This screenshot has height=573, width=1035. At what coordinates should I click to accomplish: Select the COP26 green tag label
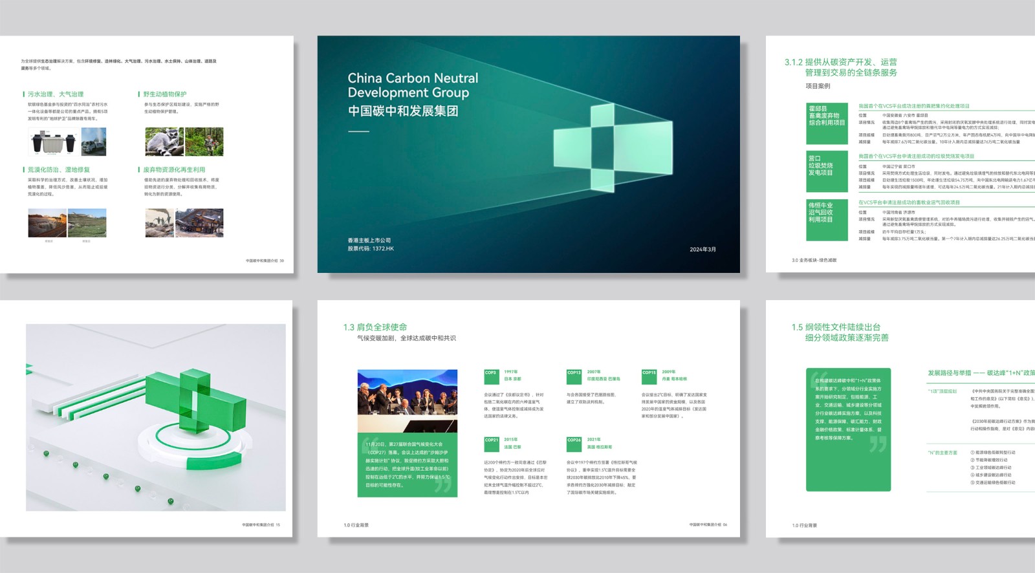[574, 440]
